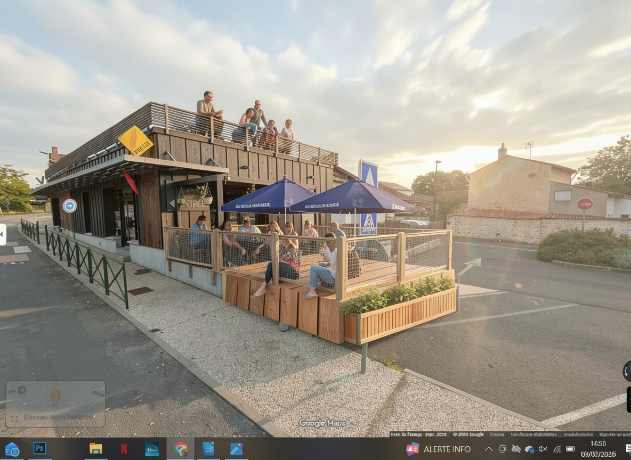Open the ALERTE INFO news widget

(x=439, y=449)
